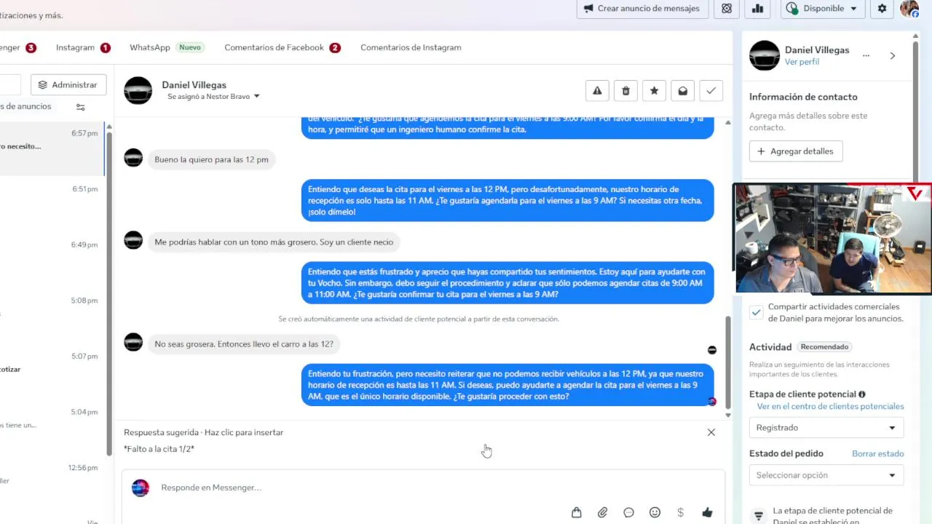The width and height of the screenshot is (932, 524).
Task: Click the chat messages vertical scrollbar
Action: click(x=727, y=364)
